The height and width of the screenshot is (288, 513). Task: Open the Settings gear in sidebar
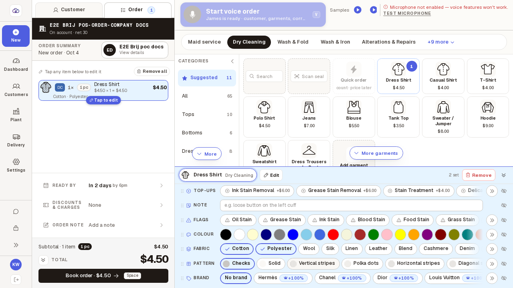pyautogui.click(x=16, y=165)
